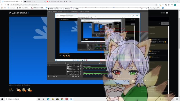The height and width of the screenshot is (101, 180).
Task: Move selected scene up with the arrow
Action: click(x=54, y=76)
